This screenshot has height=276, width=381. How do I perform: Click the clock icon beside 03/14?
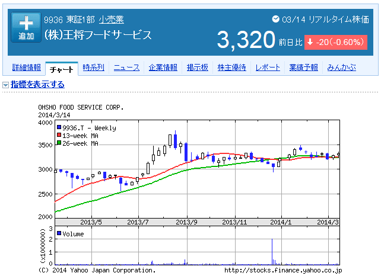pyautogui.click(x=275, y=19)
